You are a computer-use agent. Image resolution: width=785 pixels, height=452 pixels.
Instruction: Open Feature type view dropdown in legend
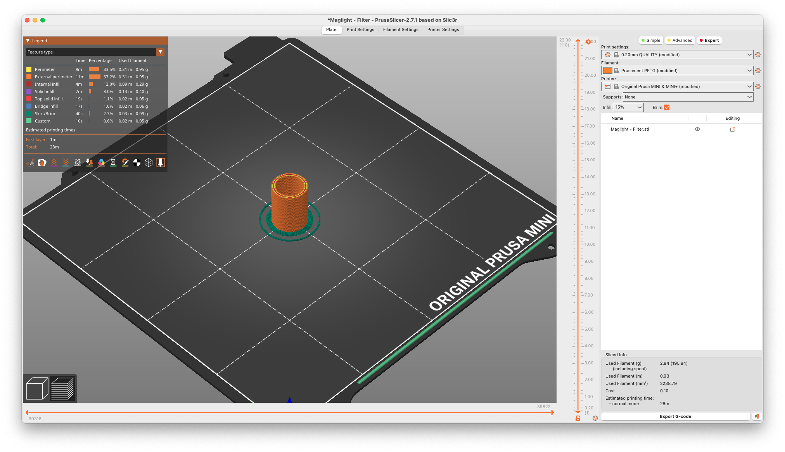pyautogui.click(x=95, y=52)
